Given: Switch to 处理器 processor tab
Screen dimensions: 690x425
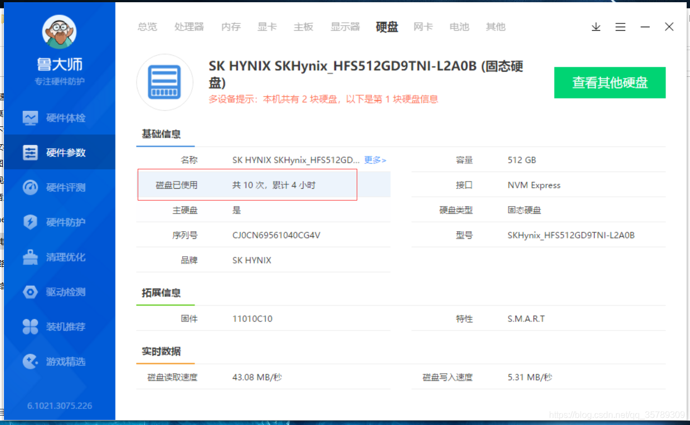Looking at the screenshot, I should click(189, 27).
